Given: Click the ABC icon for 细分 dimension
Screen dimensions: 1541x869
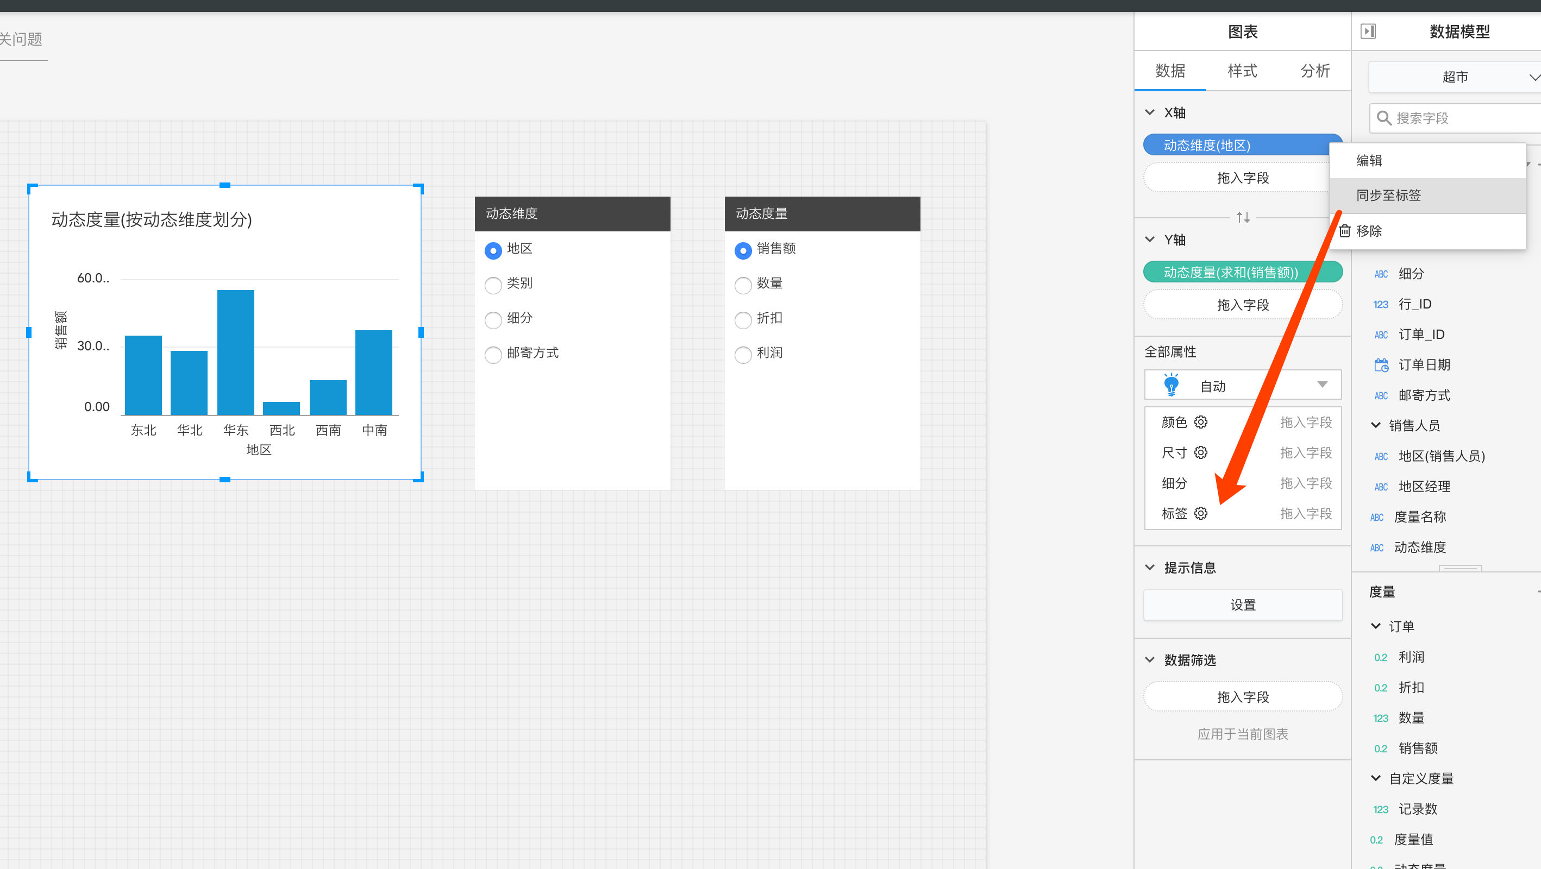Looking at the screenshot, I should [1381, 274].
